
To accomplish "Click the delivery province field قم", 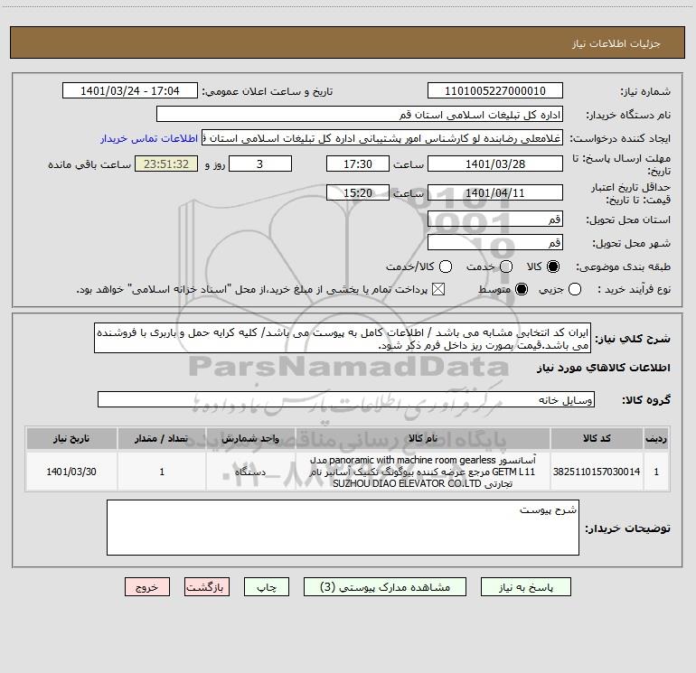I will tap(495, 219).
